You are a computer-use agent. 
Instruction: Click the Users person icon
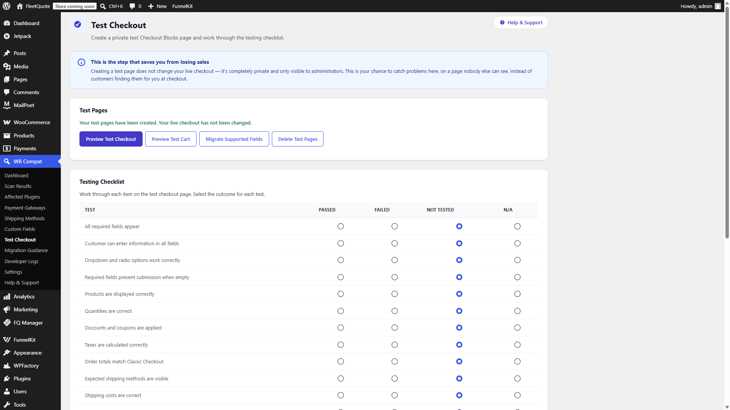pyautogui.click(x=7, y=391)
